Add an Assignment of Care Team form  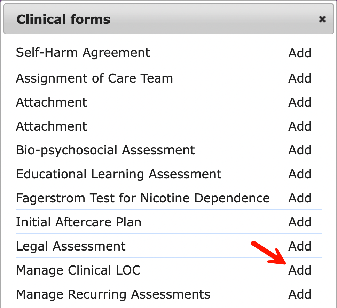tap(300, 78)
